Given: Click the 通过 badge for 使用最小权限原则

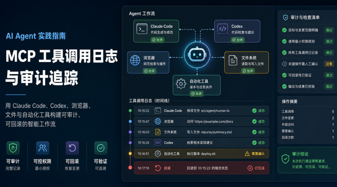Looking at the screenshot, I should (x=329, y=41).
